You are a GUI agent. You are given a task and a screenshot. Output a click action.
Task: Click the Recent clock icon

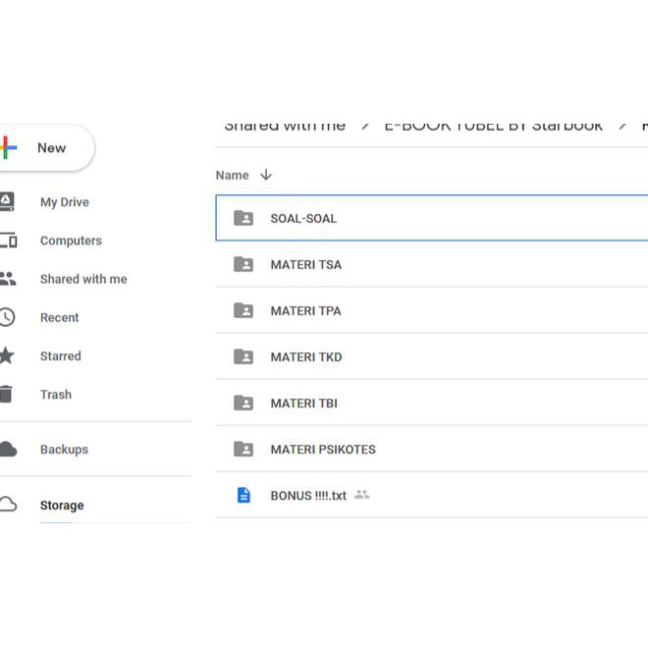tap(7, 317)
